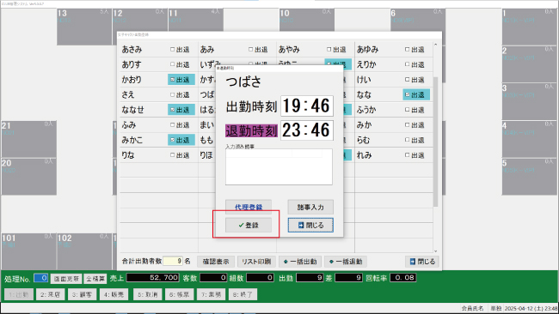
Task: Select table tile 102 in the main window
Action: pos(84,251)
